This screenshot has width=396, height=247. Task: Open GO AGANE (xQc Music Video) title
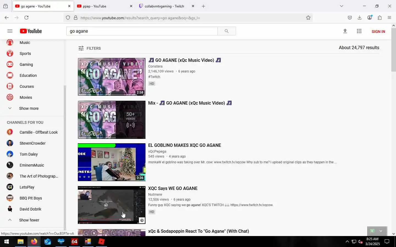(185, 60)
